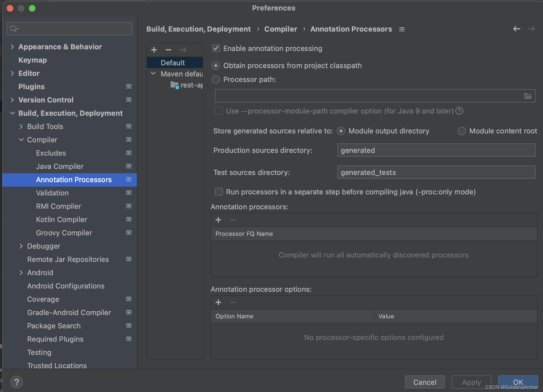Click Cancel button
This screenshot has width=543, height=392.
425,382
